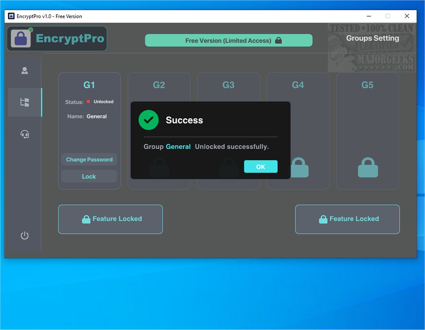Click the EncryptPro title bar app icon
Viewport: 425px width, 330px height.
[x=11, y=16]
